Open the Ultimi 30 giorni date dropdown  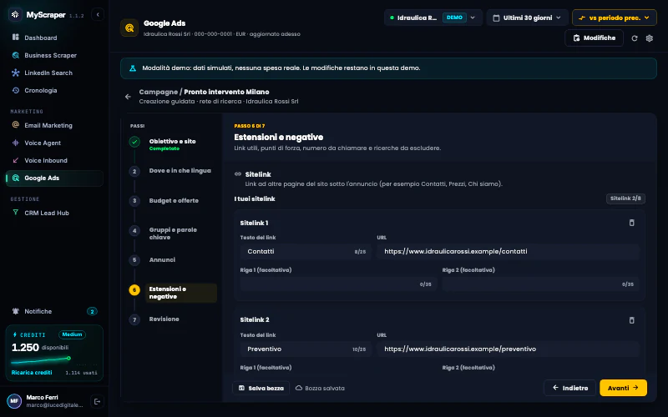[x=528, y=18]
